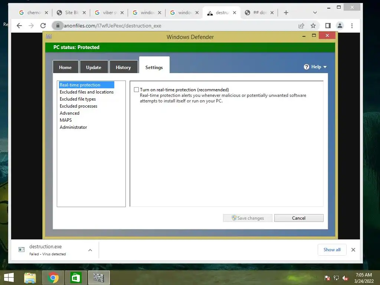The width and height of the screenshot is (380, 285).
Task: Open Action Center flag tray icon
Action: pos(327,278)
